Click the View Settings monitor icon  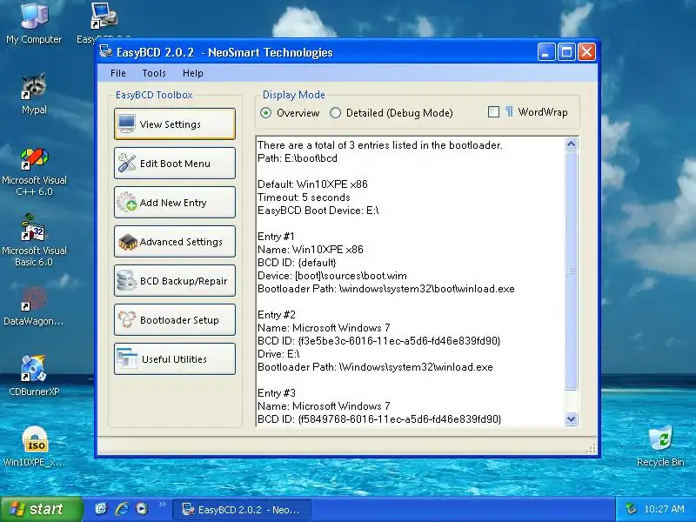[126, 124]
